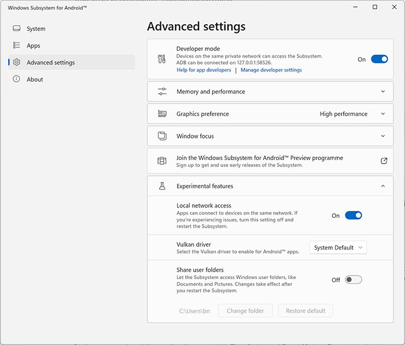Click the Graphics preference card icon
Image resolution: width=405 pixels, height=345 pixels.
tap(162, 114)
